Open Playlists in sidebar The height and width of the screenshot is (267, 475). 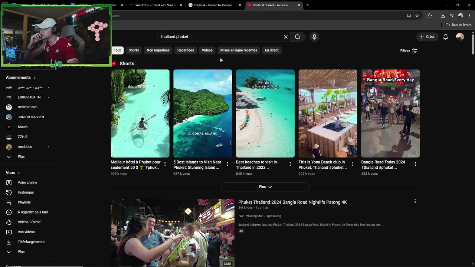[24, 202]
